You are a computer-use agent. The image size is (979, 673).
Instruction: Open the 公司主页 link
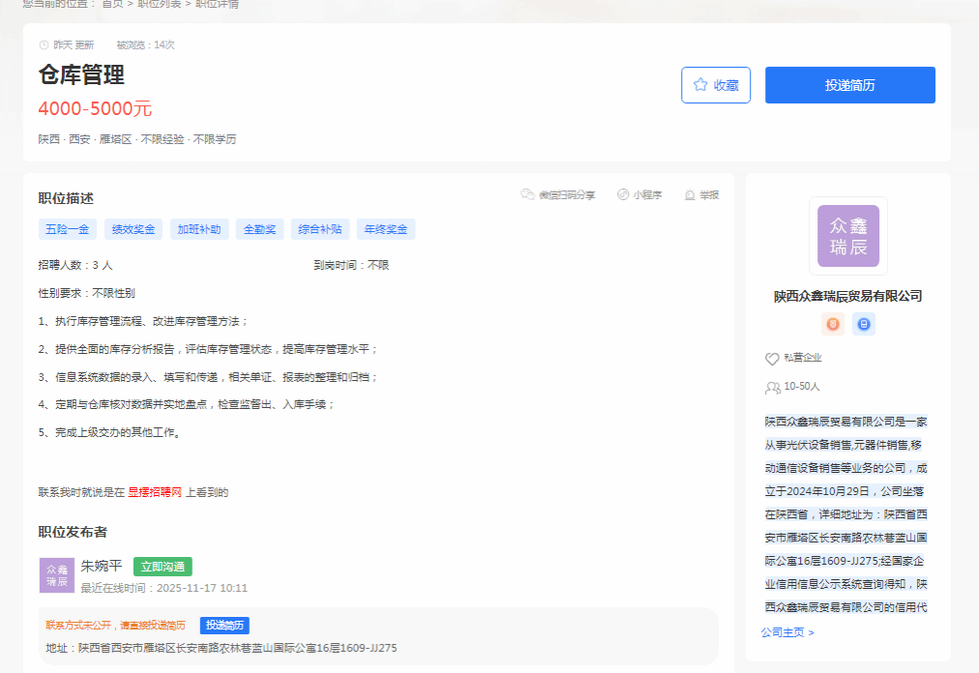787,632
